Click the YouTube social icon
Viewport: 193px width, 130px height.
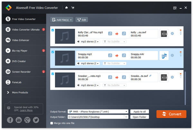pyautogui.click(x=19, y=120)
